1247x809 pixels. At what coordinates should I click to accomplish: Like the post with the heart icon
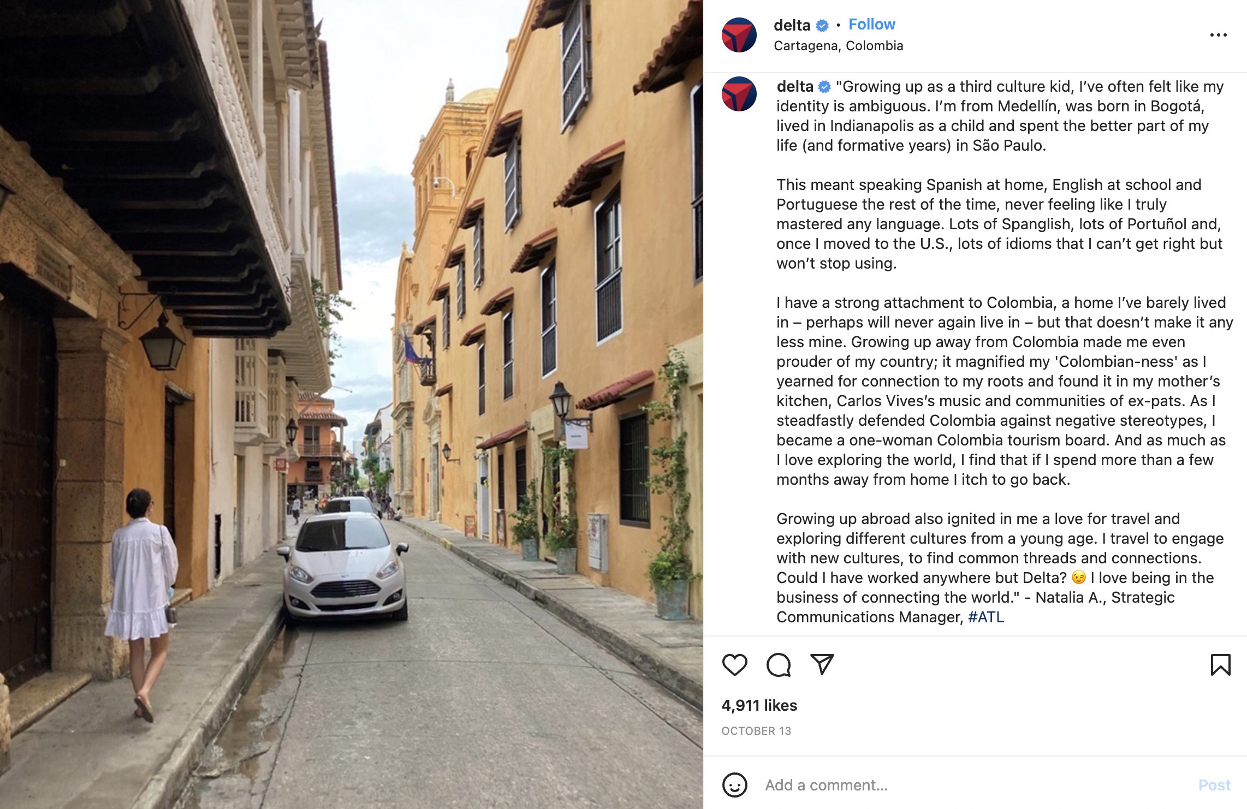click(x=734, y=665)
